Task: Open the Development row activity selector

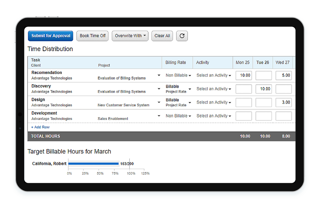Action: click(x=214, y=116)
